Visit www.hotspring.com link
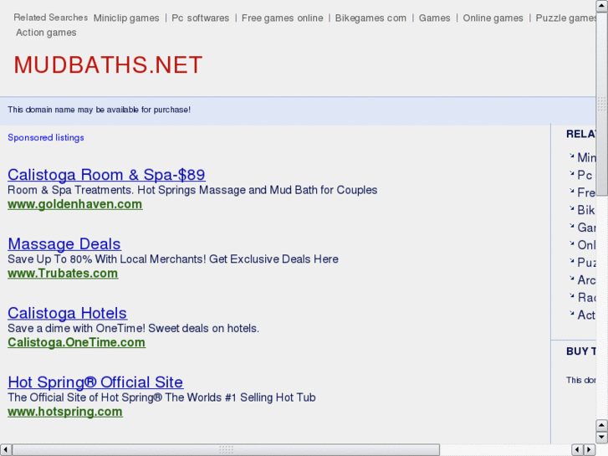608x456 pixels. coord(65,412)
